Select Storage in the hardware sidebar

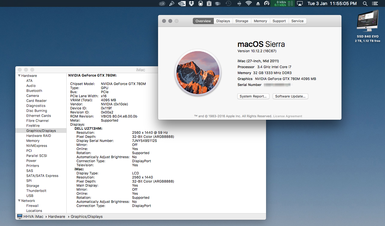tap(33, 186)
